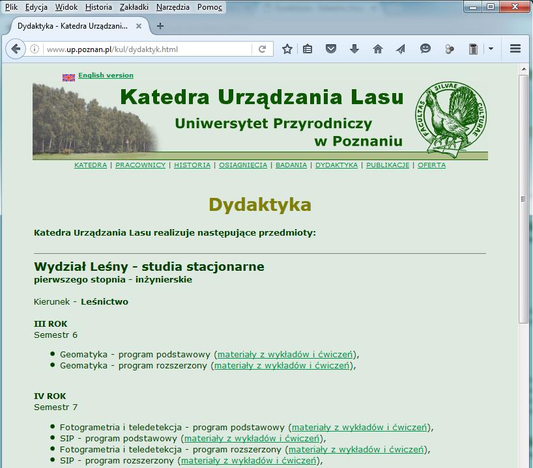Viewport: 533px width, 468px height.
Task: Open the Plik menu
Action: point(11,7)
